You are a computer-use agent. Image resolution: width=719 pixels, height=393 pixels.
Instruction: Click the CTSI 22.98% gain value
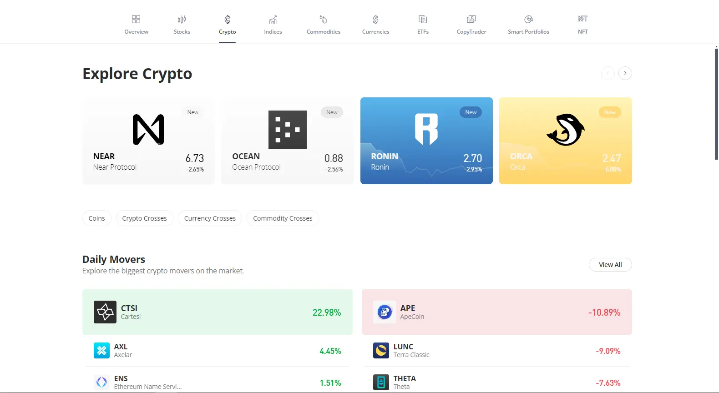tap(327, 312)
